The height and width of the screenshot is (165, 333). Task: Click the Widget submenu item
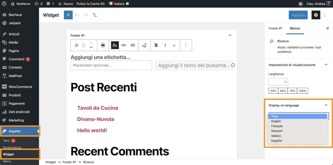8,154
